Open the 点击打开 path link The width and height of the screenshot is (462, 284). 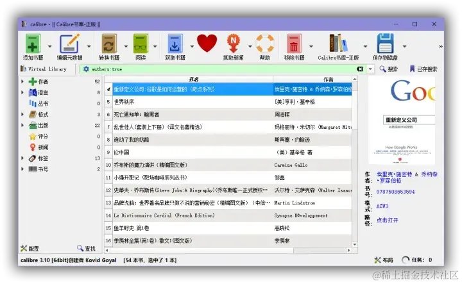click(x=387, y=220)
